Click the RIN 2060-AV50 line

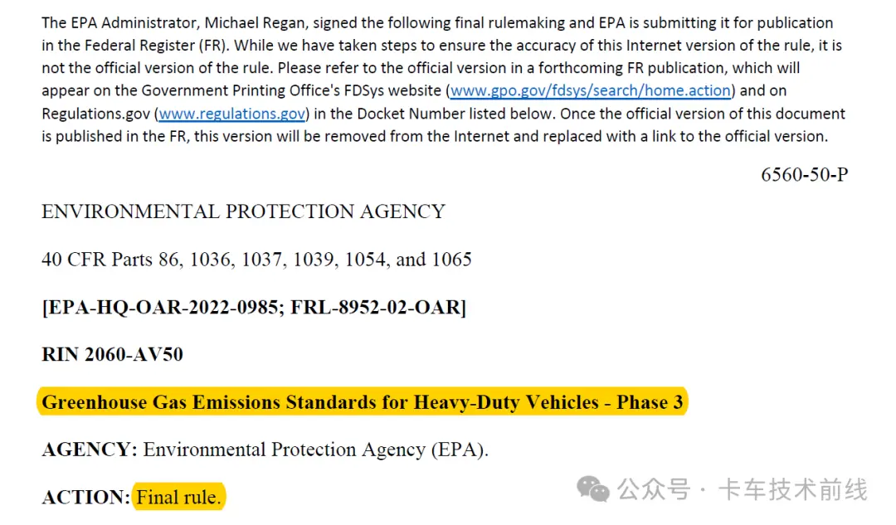[x=113, y=354]
